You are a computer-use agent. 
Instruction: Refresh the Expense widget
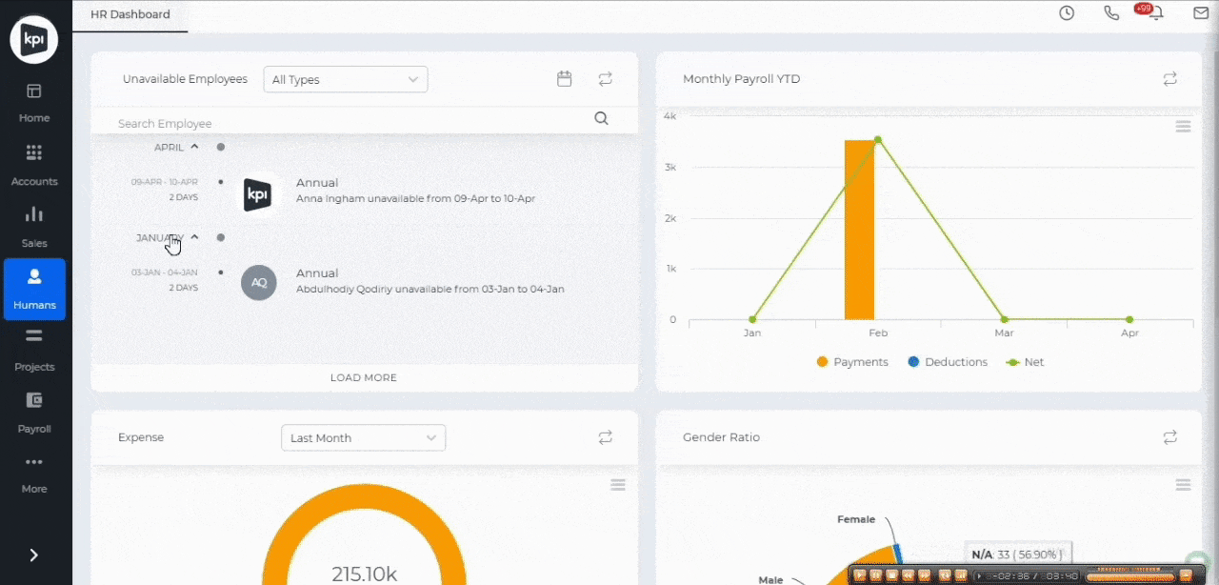605,437
